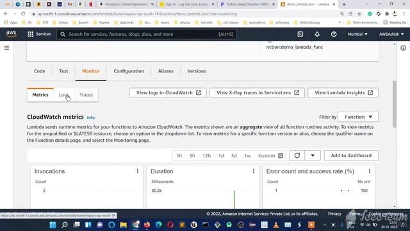The image size is (410, 231).
Task: Launch VLC from the taskbar
Action: (276, 225)
